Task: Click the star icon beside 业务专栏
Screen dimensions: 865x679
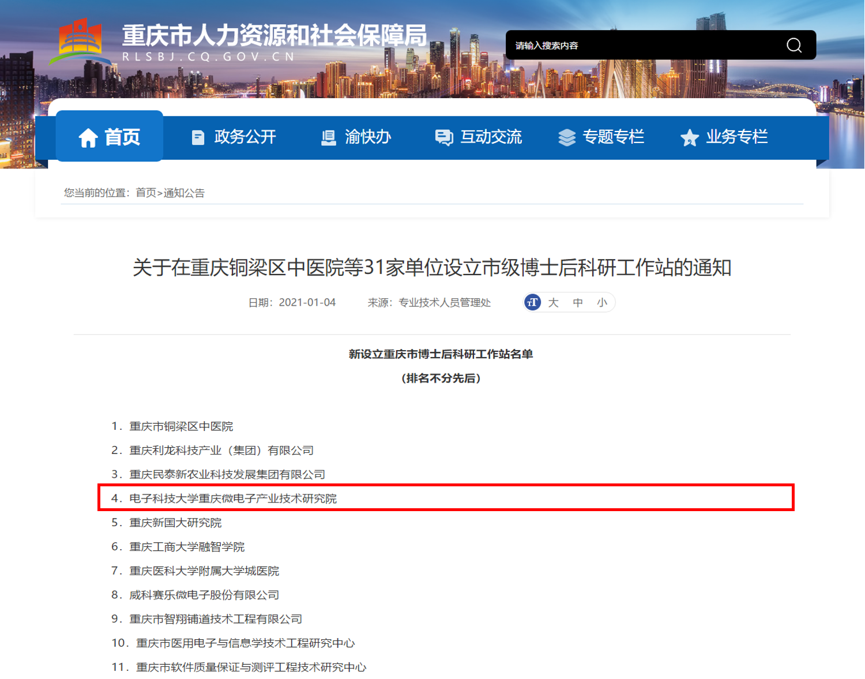Action: coord(690,138)
